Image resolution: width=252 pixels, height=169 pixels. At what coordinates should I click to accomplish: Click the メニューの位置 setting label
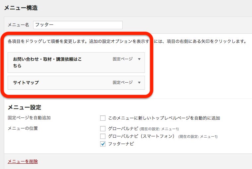23,128
